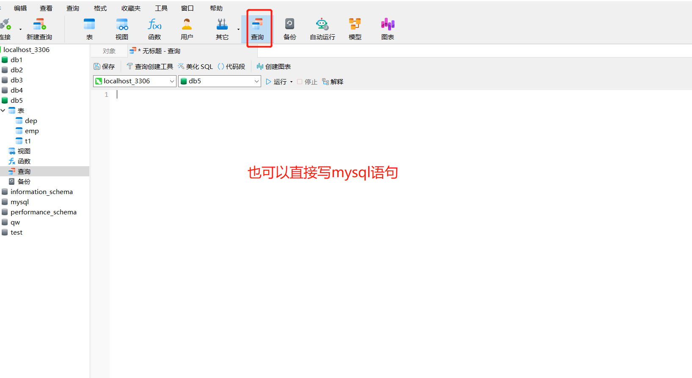Insert a code snippet via 代码段
This screenshot has width=692, height=378.
coord(232,66)
